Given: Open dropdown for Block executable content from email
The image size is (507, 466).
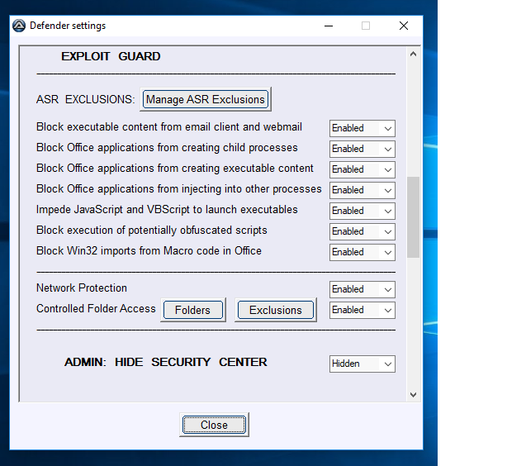Looking at the screenshot, I should [x=362, y=128].
